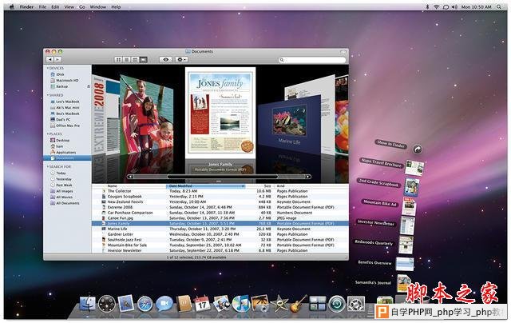
Task: Show All Images smart search
Action: pyautogui.click(x=61, y=191)
